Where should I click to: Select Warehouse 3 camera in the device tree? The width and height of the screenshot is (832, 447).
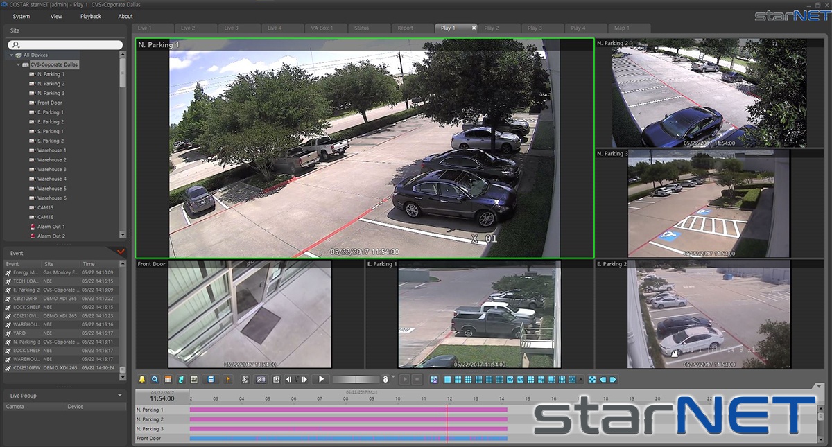click(51, 170)
